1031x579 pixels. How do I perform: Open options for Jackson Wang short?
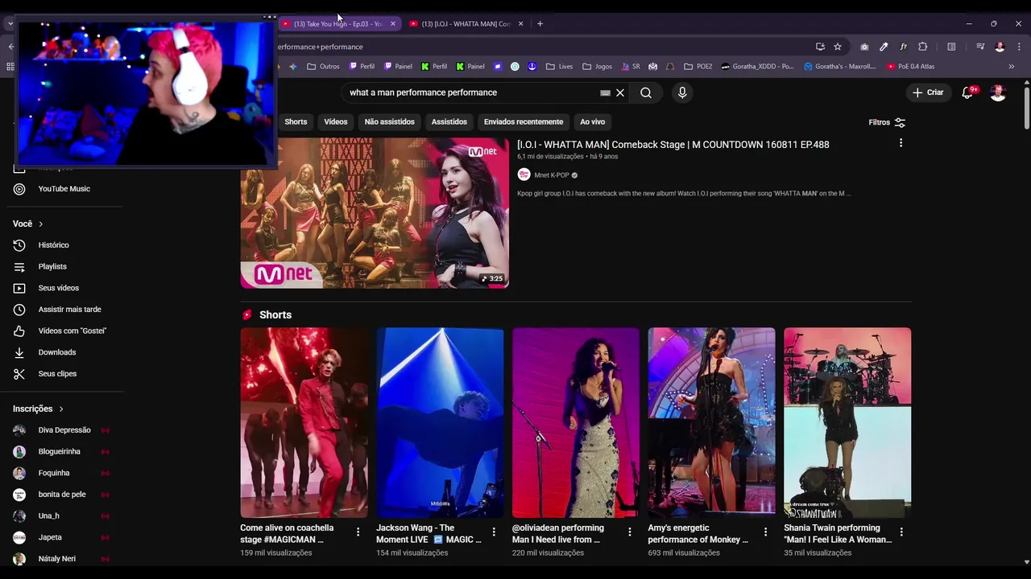(494, 532)
